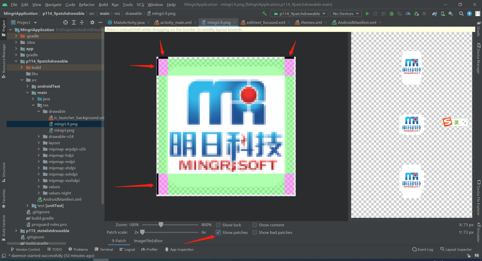The width and height of the screenshot is (482, 261).
Task: Switch to the activity_main.xml tab
Action: 175,22
